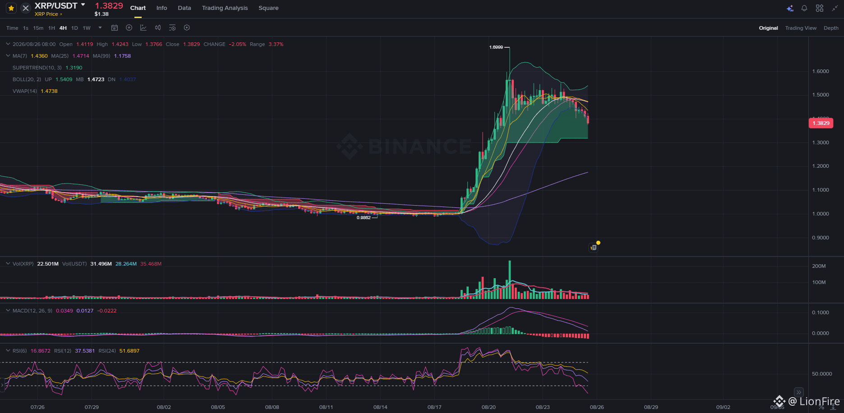Click the 0.9862 low price marker
Image resolution: width=844 pixels, height=413 pixels.
coord(364,217)
